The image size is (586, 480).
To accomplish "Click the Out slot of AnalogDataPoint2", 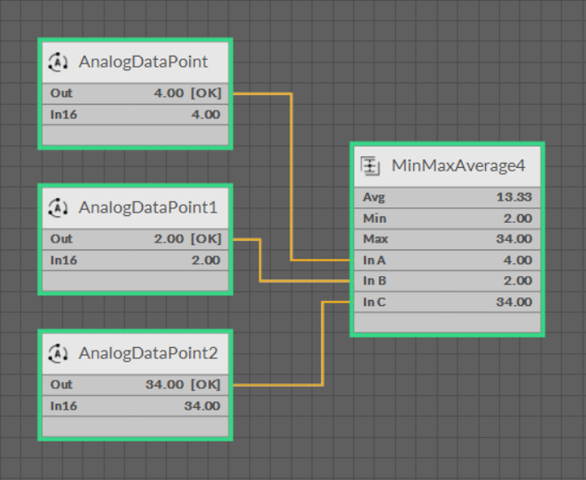I will click(x=135, y=385).
